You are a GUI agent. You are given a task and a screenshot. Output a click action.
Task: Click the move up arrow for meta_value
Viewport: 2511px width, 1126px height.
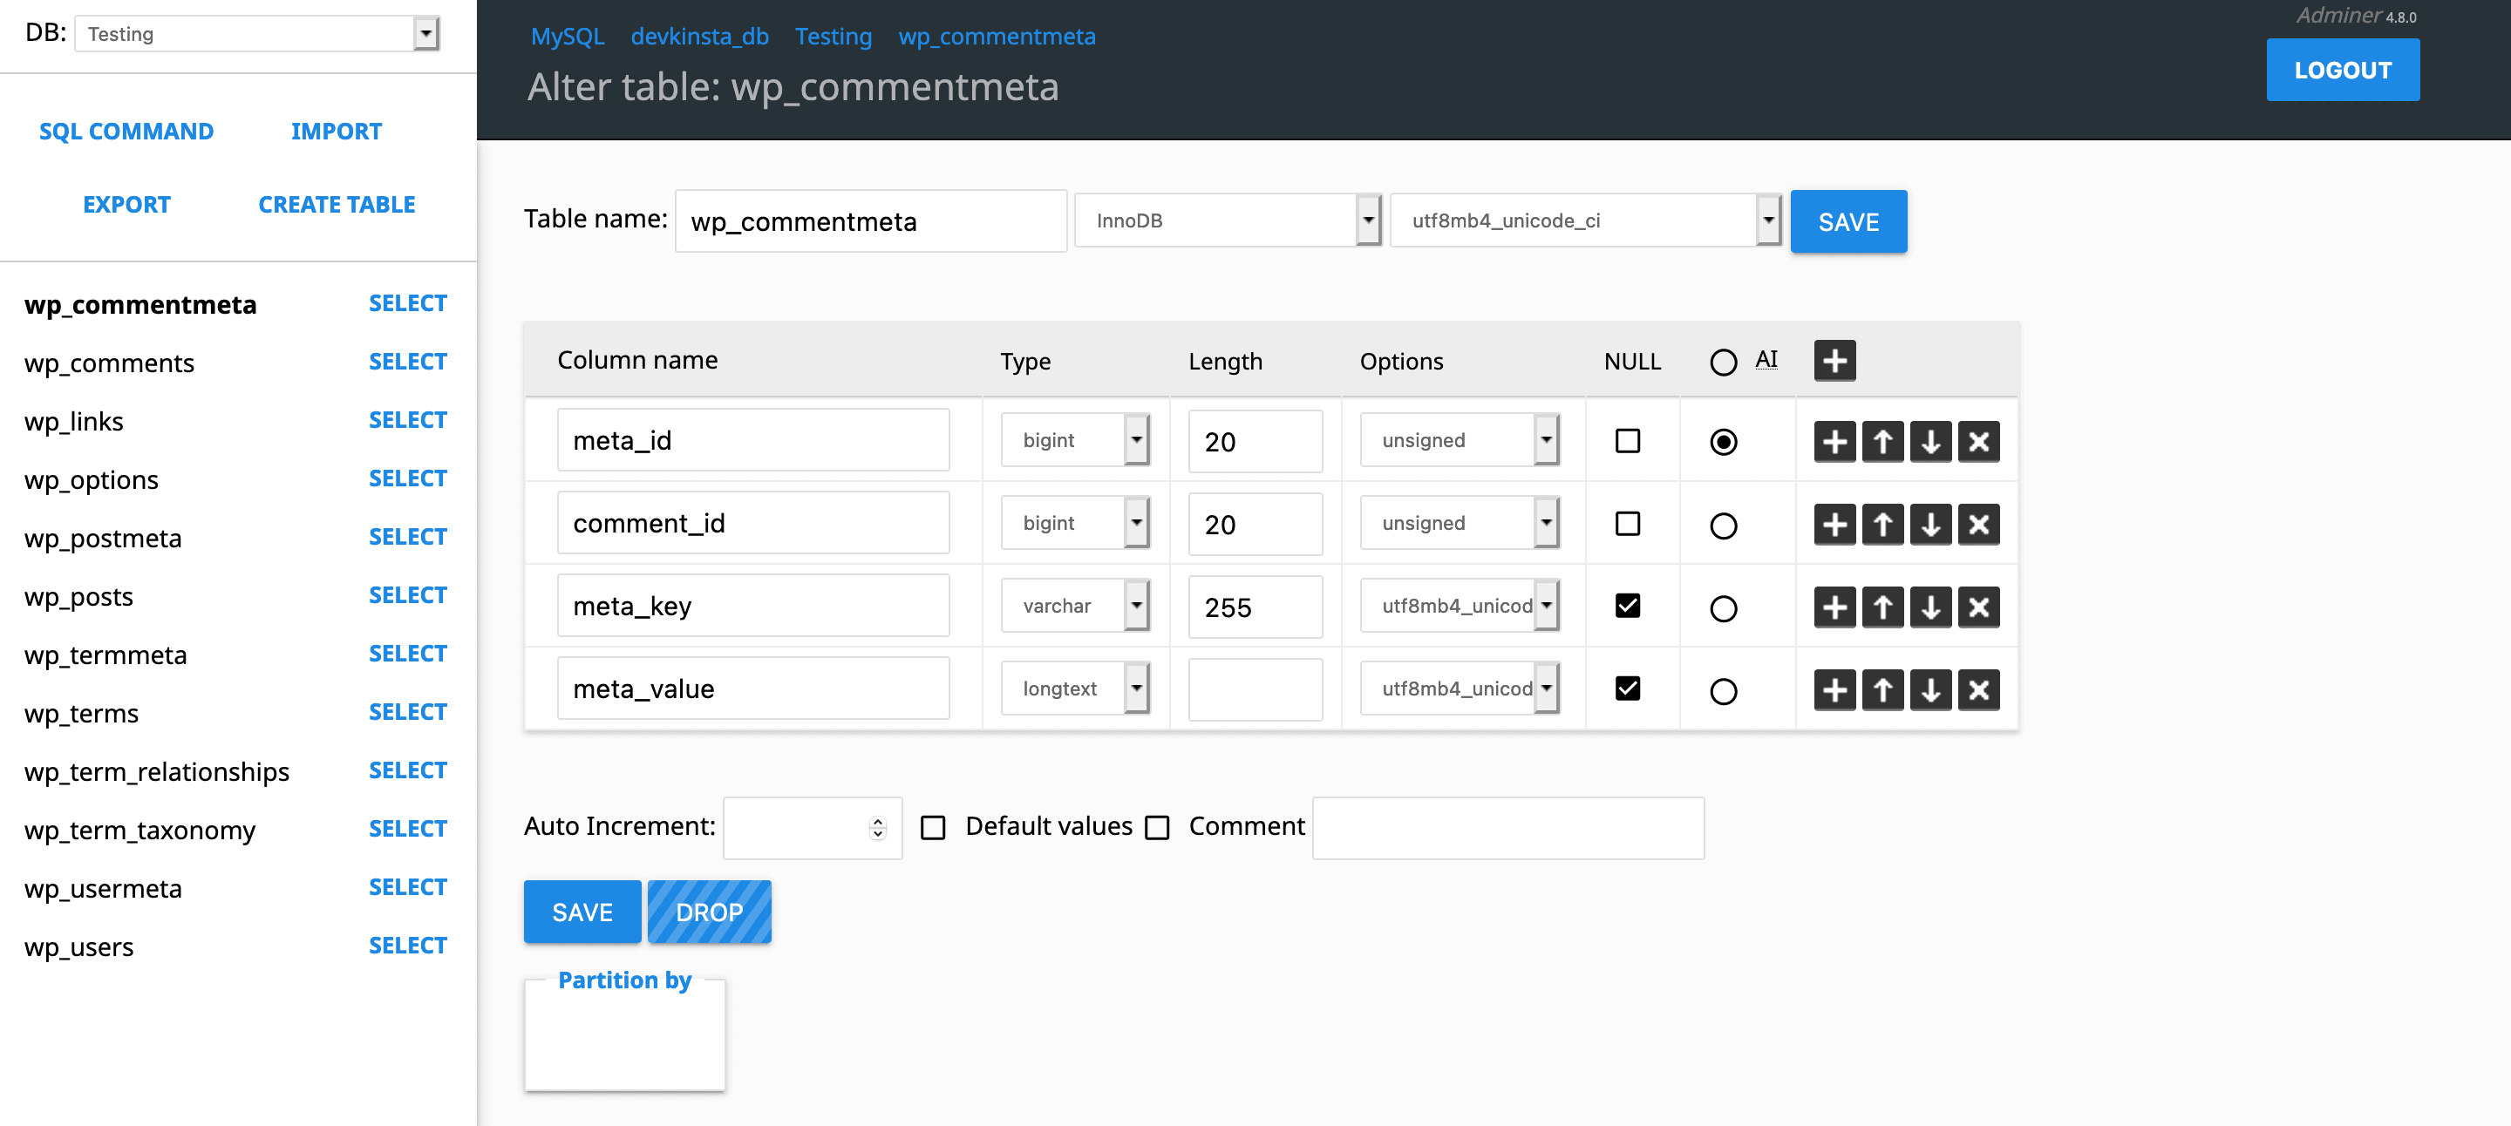point(1882,688)
